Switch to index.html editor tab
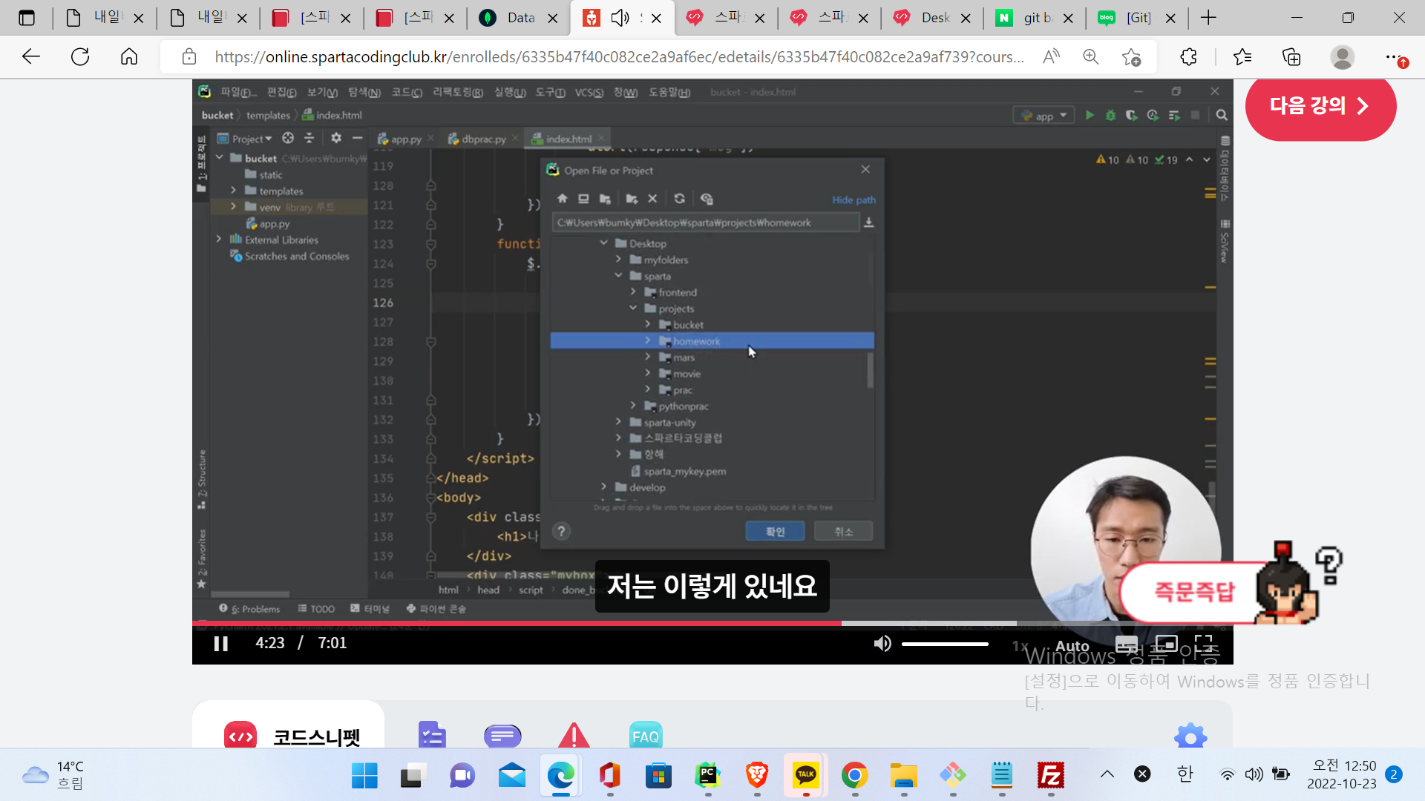The width and height of the screenshot is (1425, 801). click(x=568, y=139)
